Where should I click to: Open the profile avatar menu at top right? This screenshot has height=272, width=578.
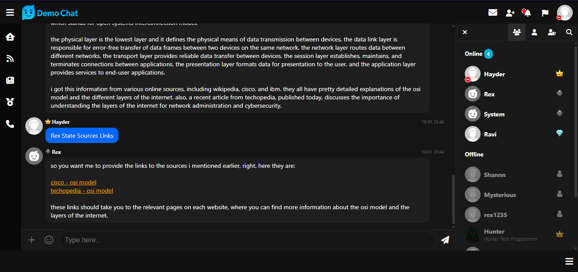click(x=564, y=13)
